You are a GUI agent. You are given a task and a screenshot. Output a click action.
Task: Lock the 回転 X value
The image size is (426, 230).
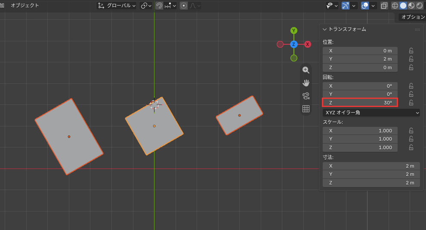coord(411,86)
